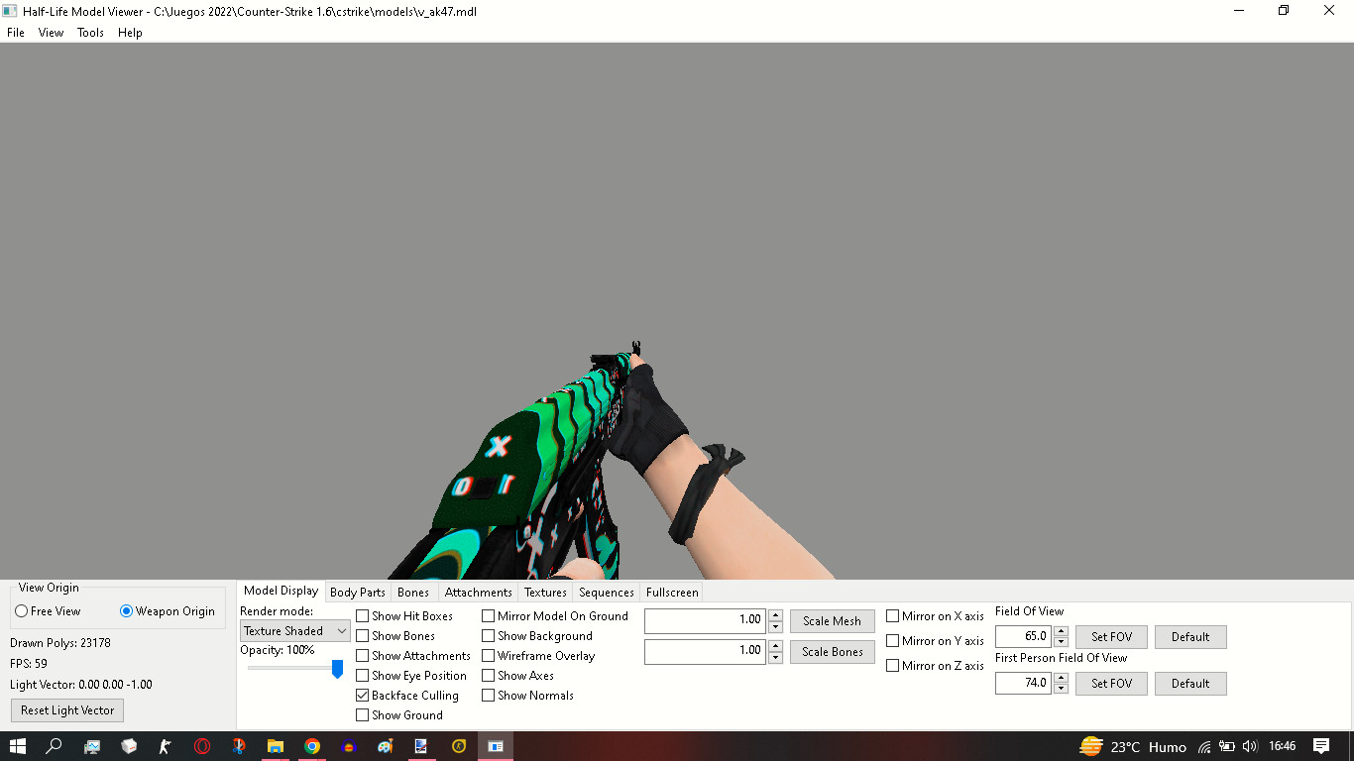Viewport: 1354px width, 761px height.
Task: Select the Free View radio button
Action: tap(21, 610)
